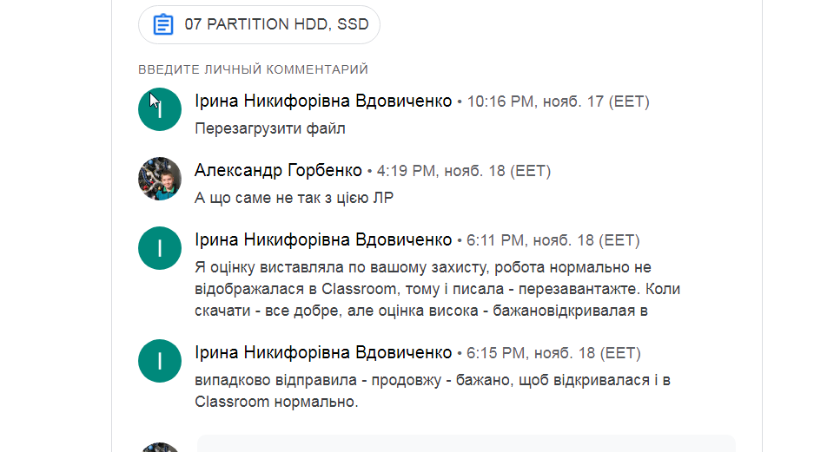Click the teal avatar beside the 10:16 PM comment

pyautogui.click(x=160, y=109)
